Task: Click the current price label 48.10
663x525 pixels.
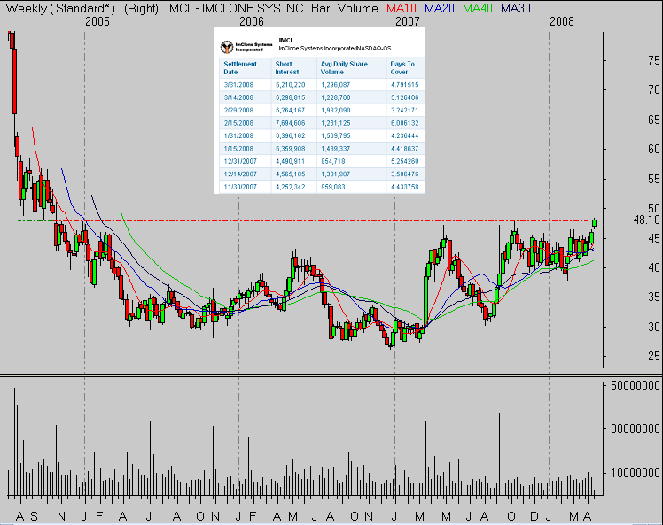Action: 646,220
